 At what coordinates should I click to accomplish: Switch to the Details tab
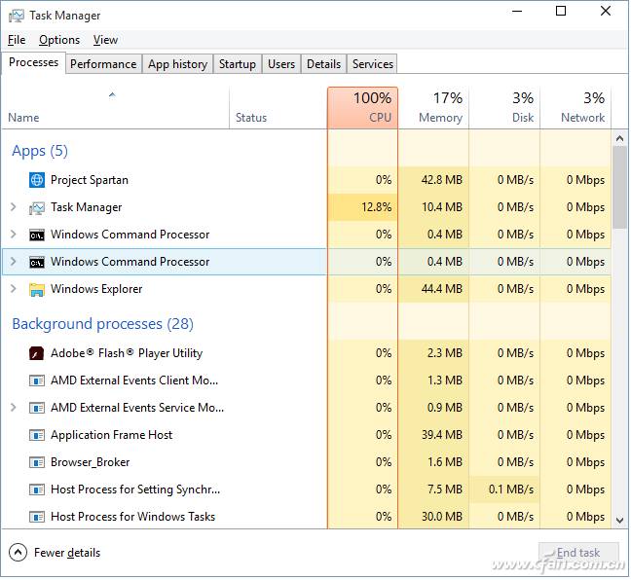click(323, 64)
